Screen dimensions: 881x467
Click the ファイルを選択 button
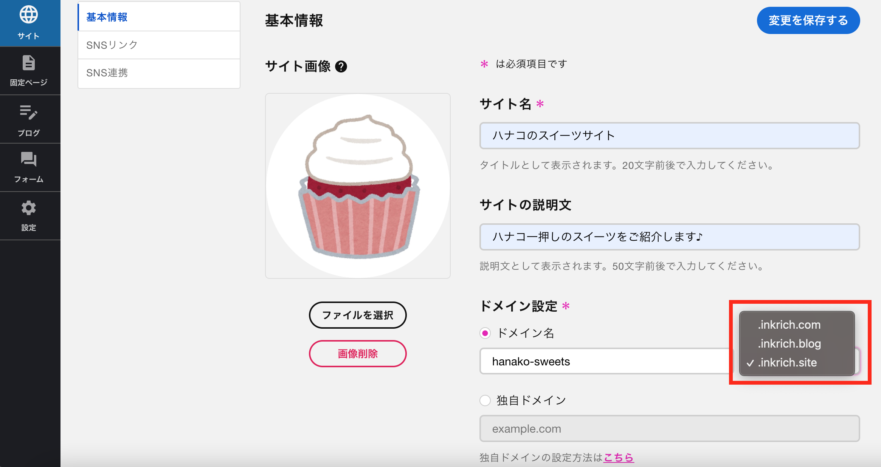point(358,315)
